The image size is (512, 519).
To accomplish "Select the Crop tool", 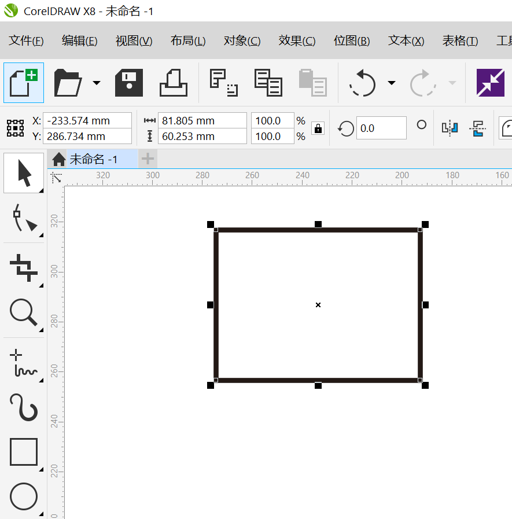I will [24, 267].
